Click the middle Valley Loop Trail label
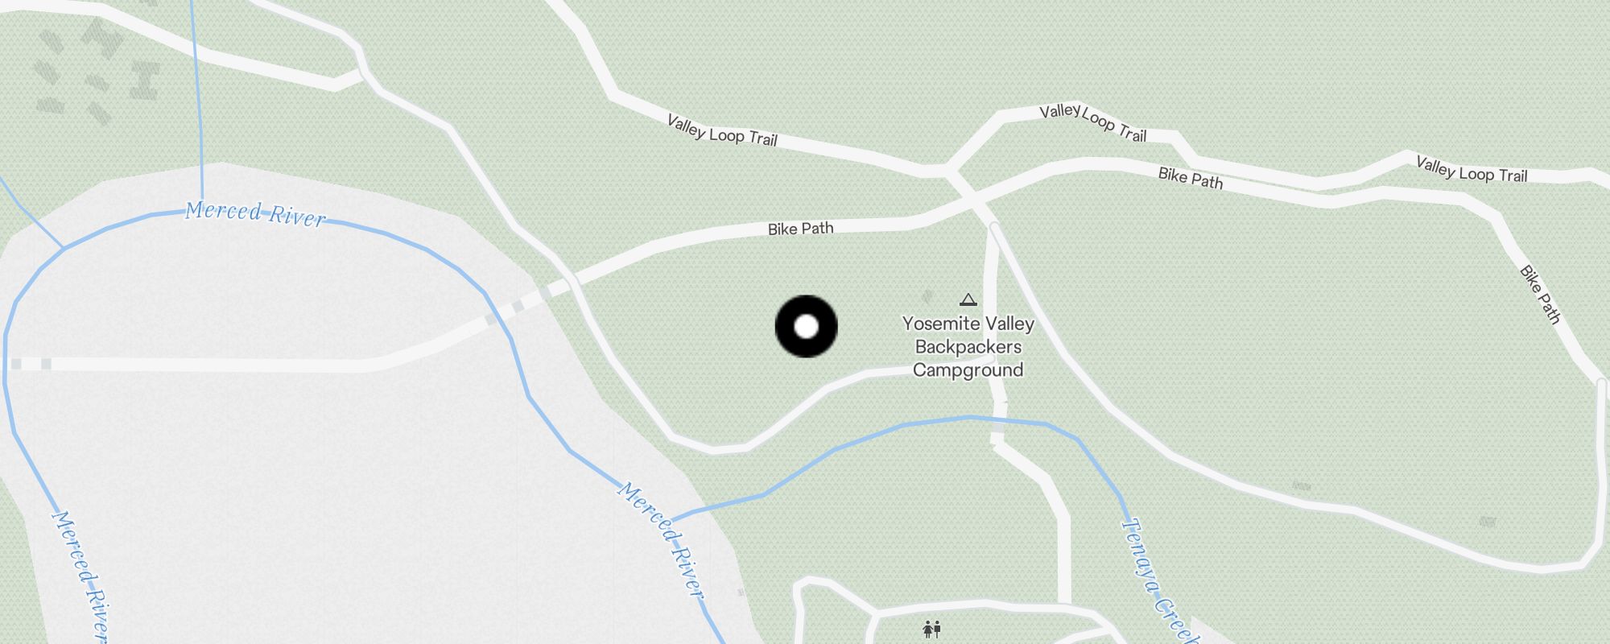 [1093, 122]
